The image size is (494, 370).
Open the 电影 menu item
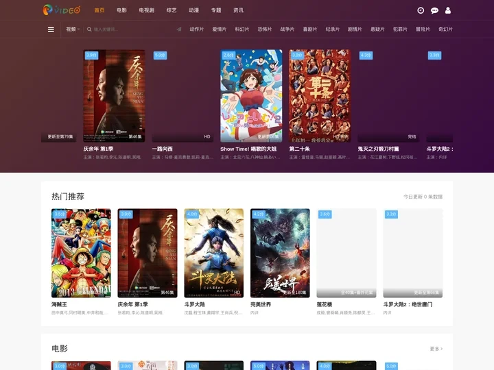(121, 10)
